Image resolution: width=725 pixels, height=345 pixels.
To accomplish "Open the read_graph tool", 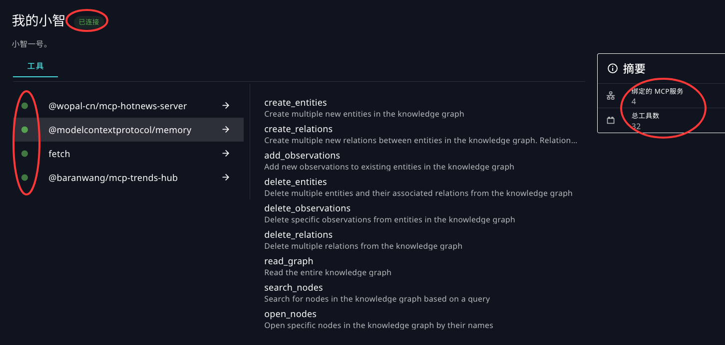I will click(289, 261).
